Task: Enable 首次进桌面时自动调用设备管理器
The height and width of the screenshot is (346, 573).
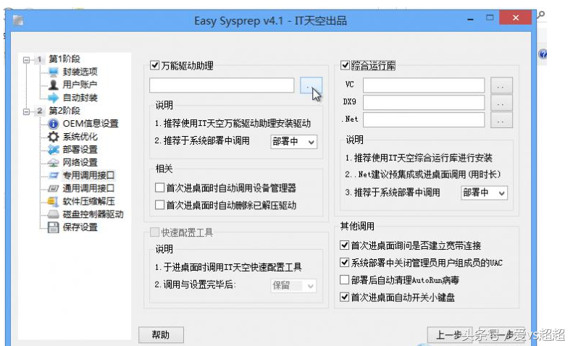Action: [x=159, y=187]
